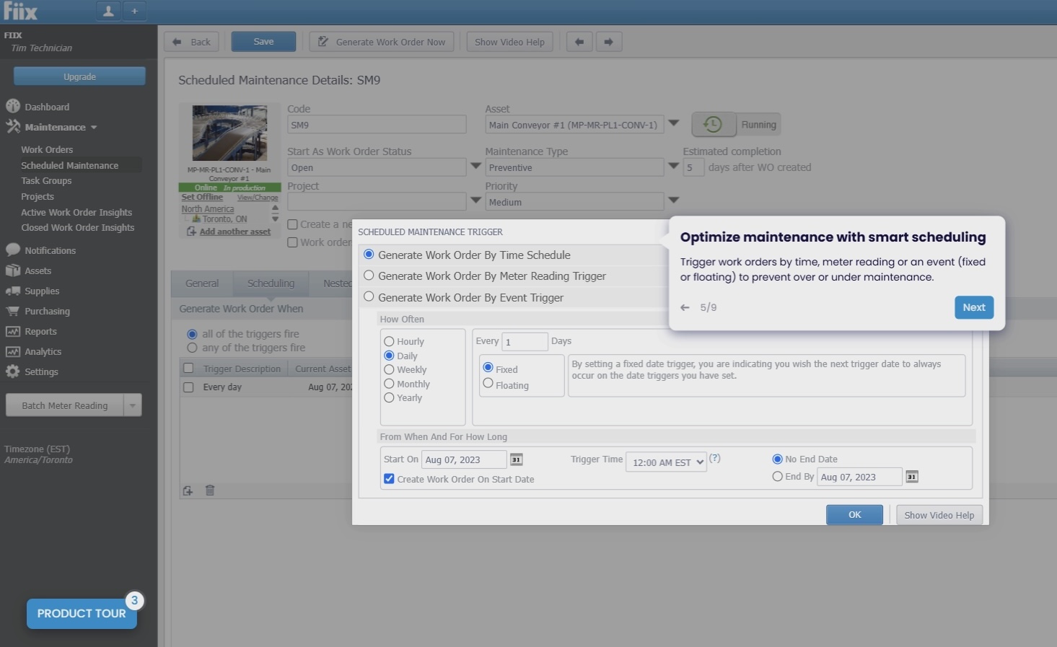Click the Supplies sidebar icon

pos(12,291)
